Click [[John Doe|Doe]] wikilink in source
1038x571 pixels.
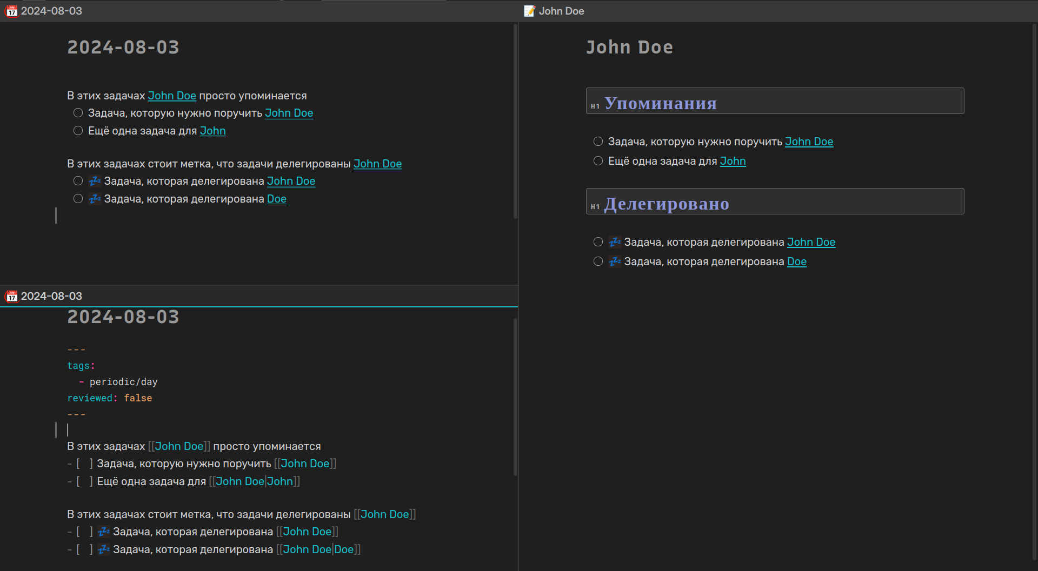point(318,549)
